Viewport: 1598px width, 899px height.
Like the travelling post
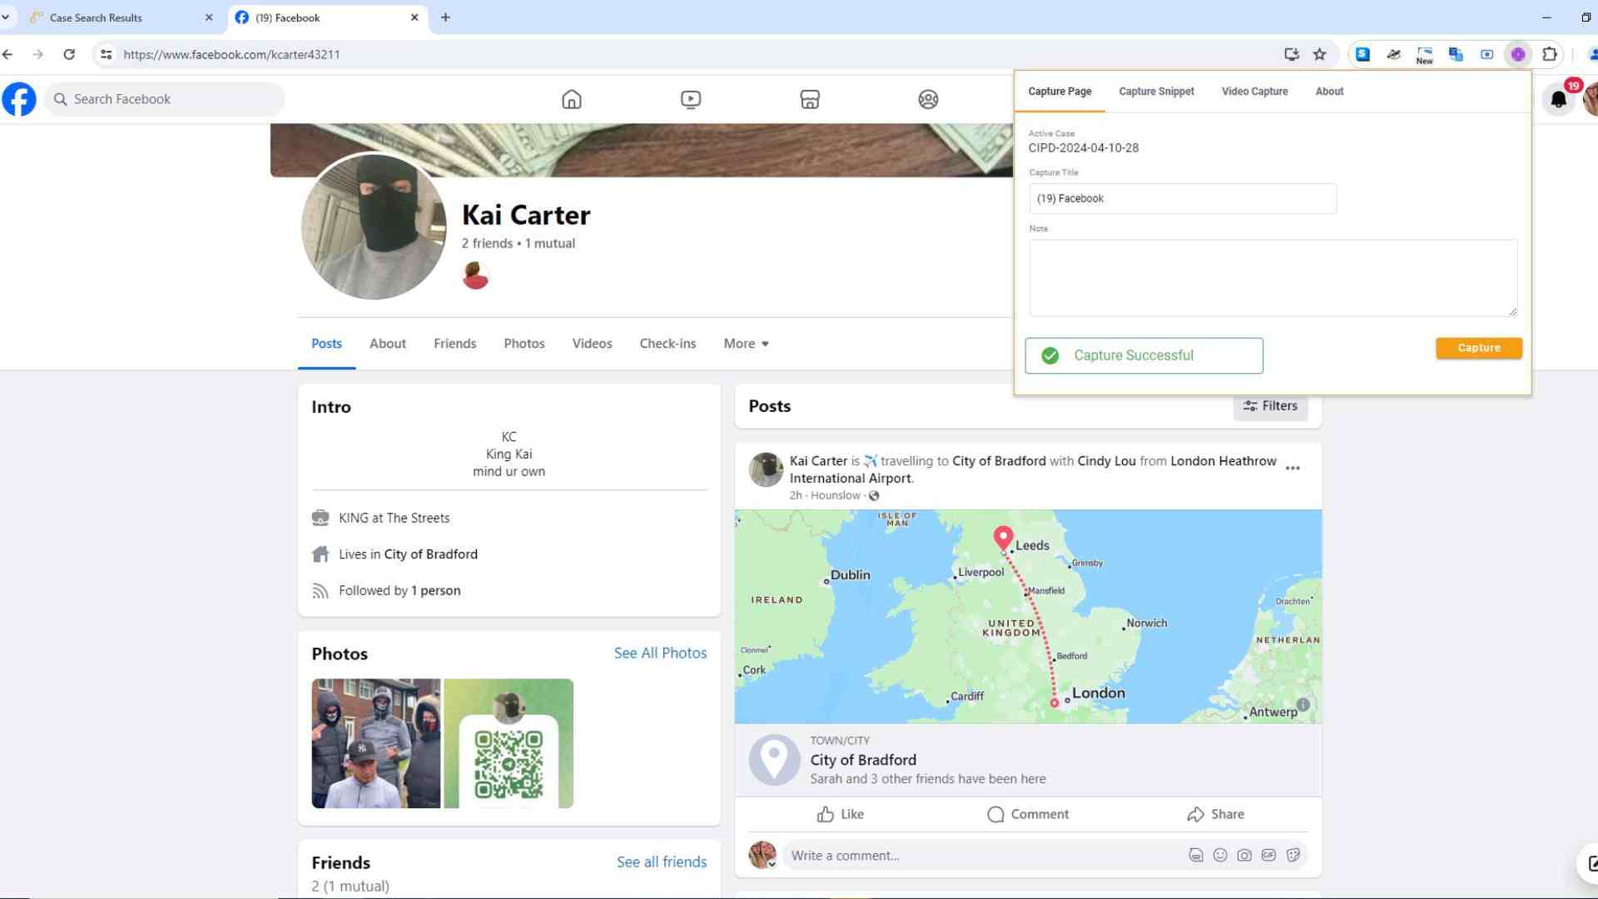(840, 813)
